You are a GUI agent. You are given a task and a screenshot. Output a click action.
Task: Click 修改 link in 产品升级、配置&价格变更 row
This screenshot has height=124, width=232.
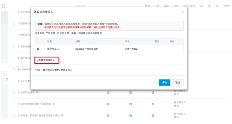[x=176, y=117]
